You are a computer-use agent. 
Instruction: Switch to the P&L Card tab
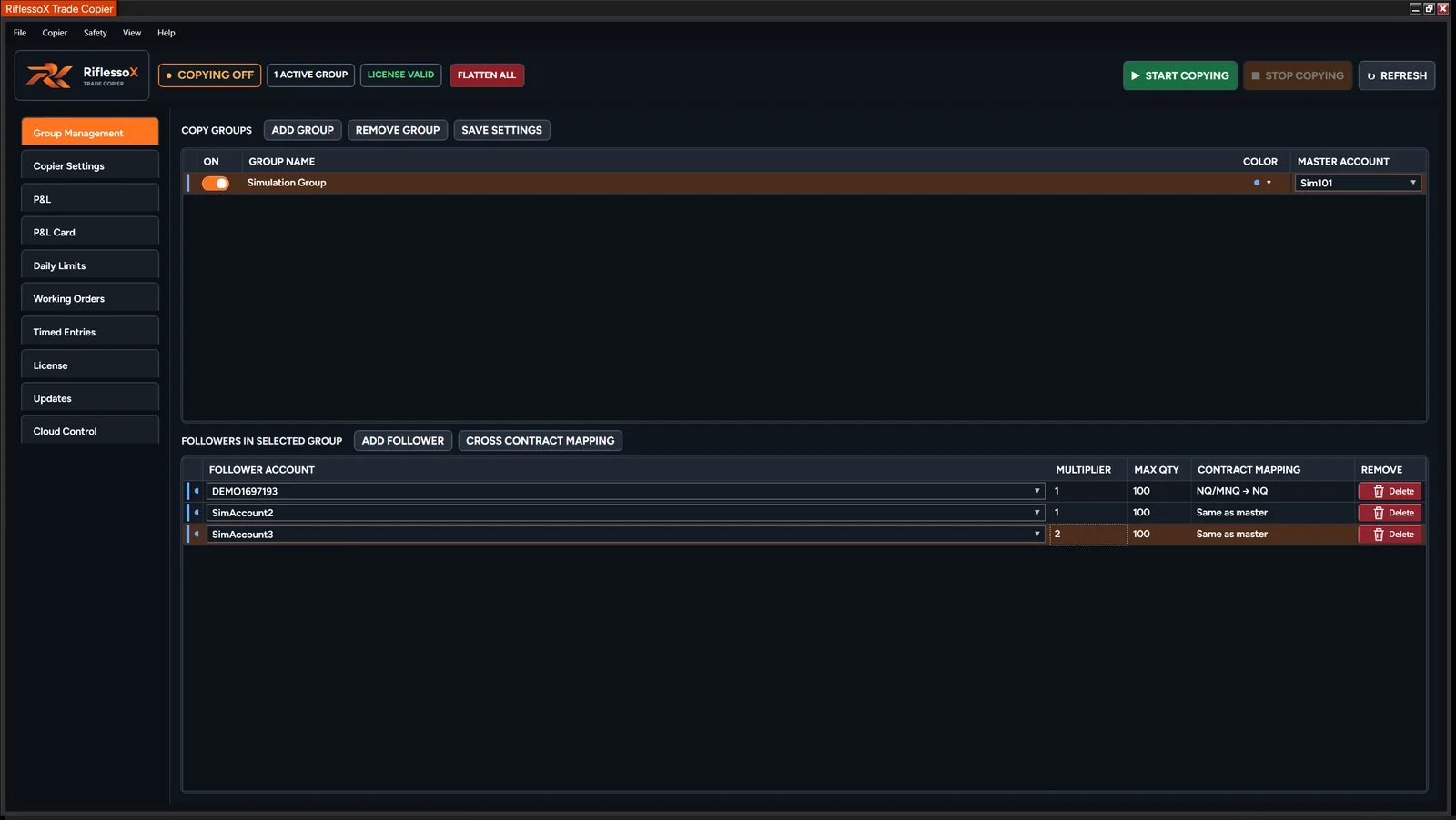[90, 233]
